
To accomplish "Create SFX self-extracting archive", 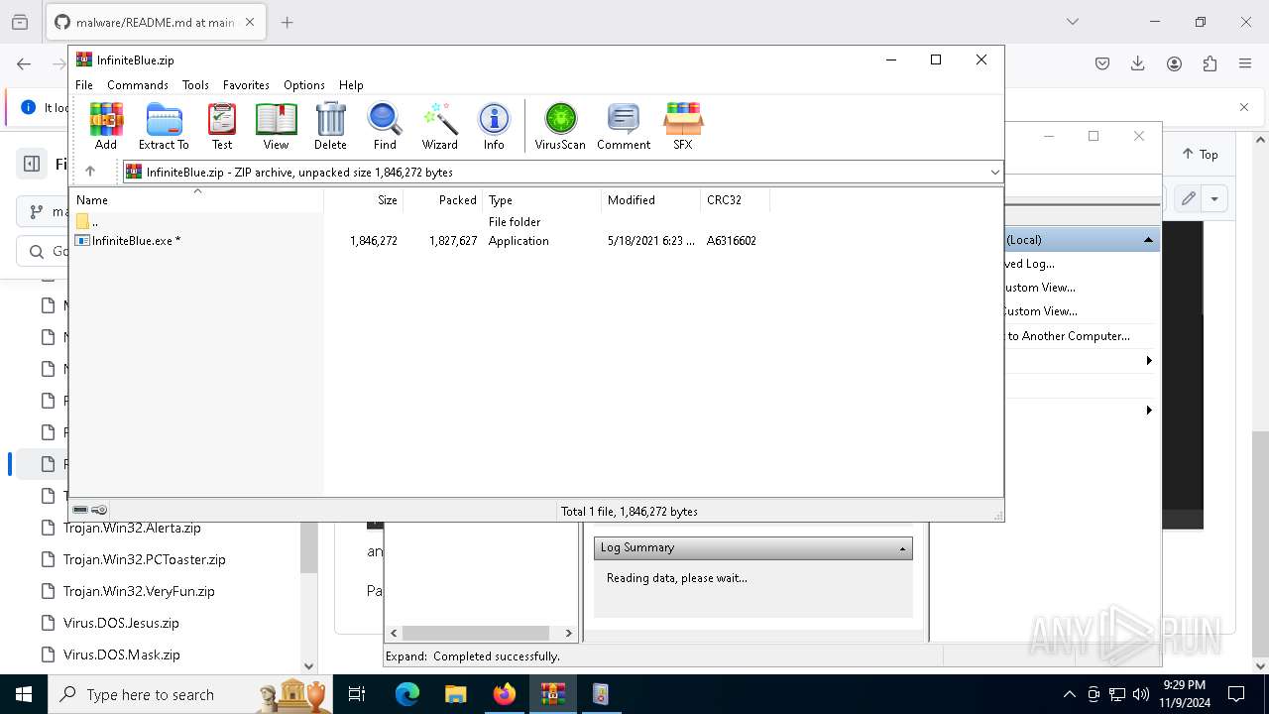I will 683,126.
